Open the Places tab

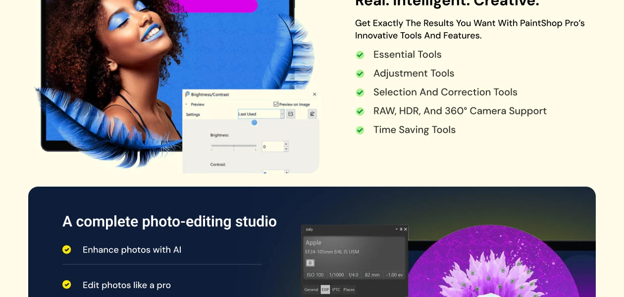coord(349,290)
